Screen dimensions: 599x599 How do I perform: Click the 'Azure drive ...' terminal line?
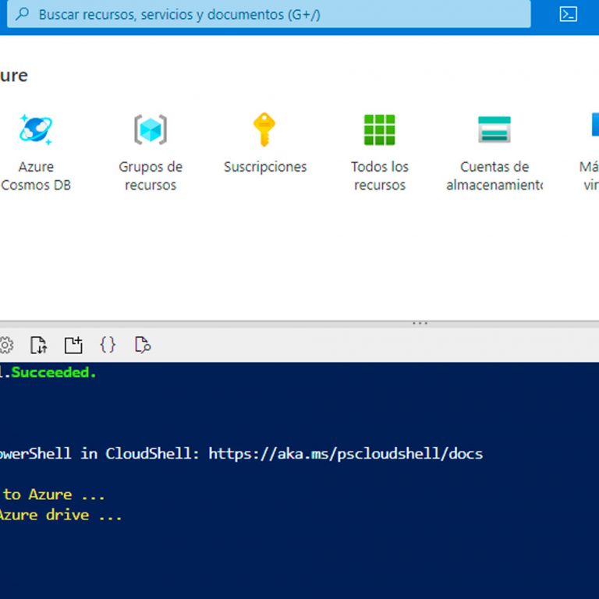pos(60,515)
